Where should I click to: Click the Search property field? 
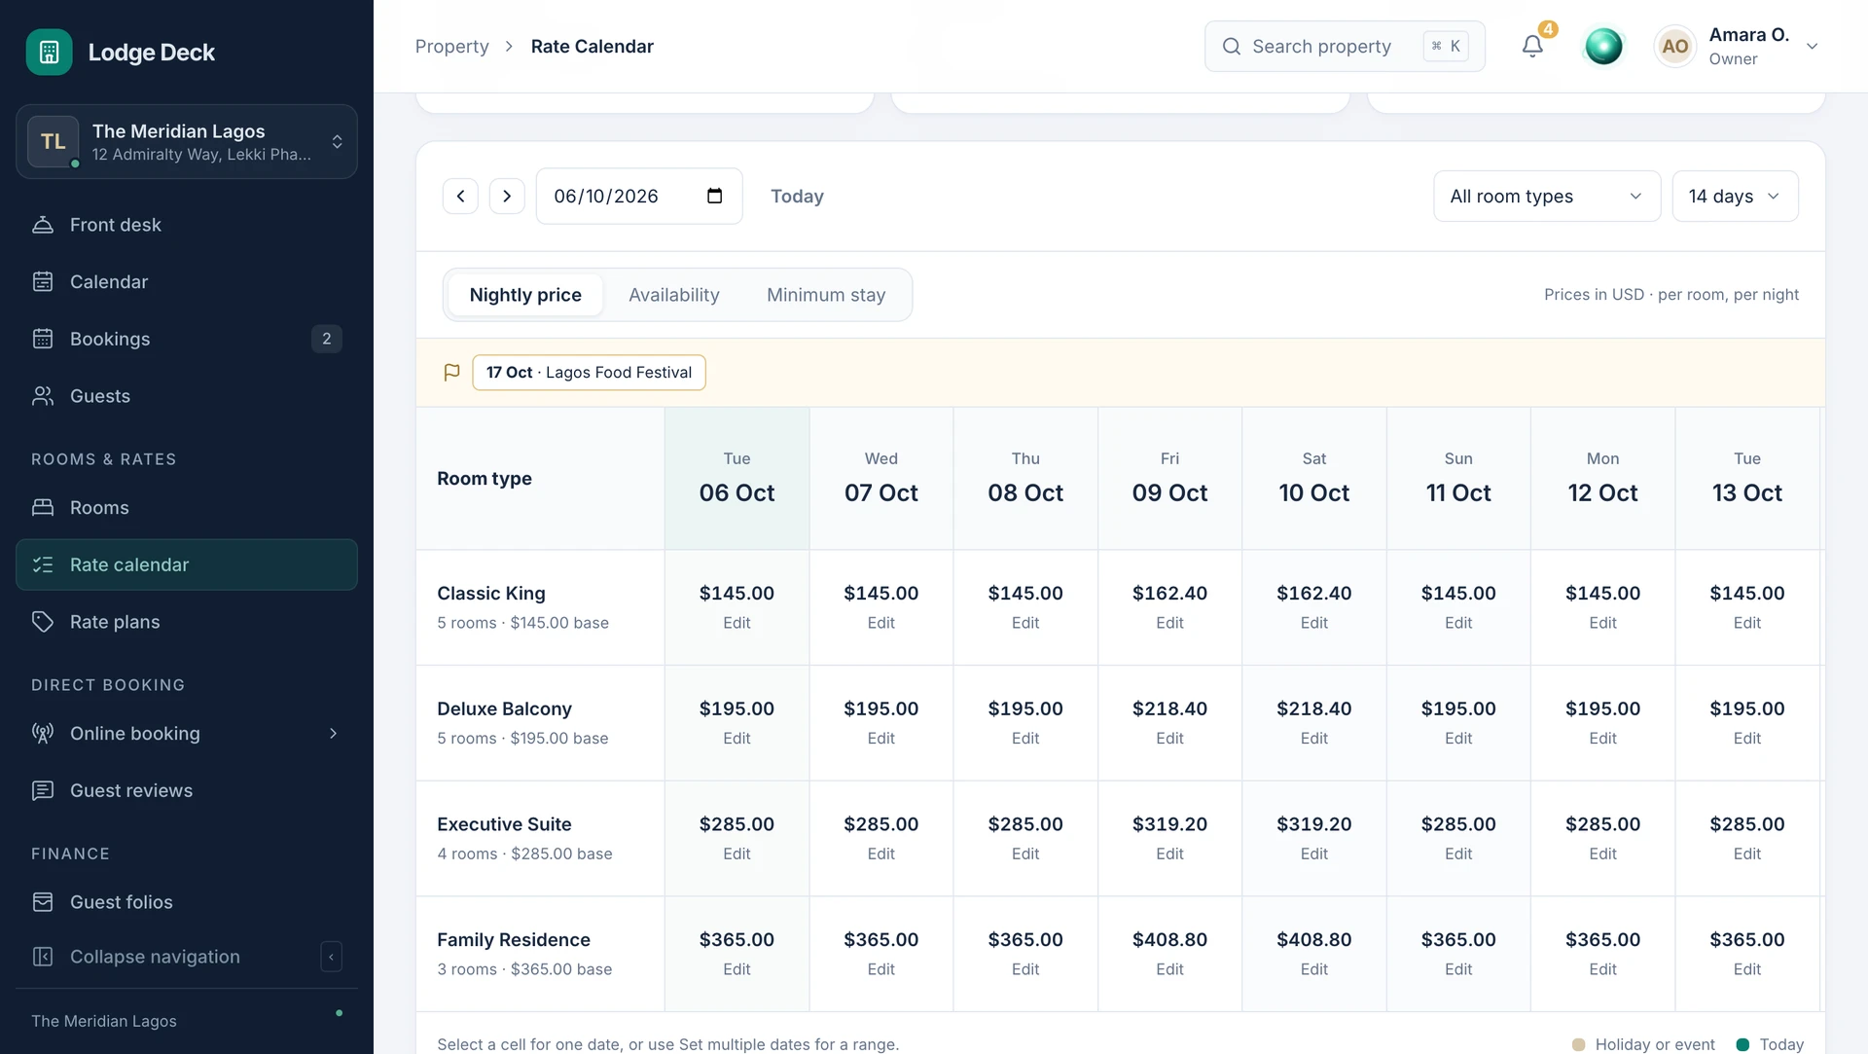1345,46
